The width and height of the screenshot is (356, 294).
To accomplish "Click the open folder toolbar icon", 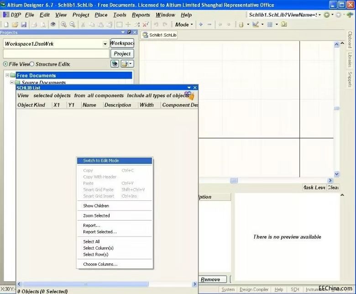I will tap(15, 25).
